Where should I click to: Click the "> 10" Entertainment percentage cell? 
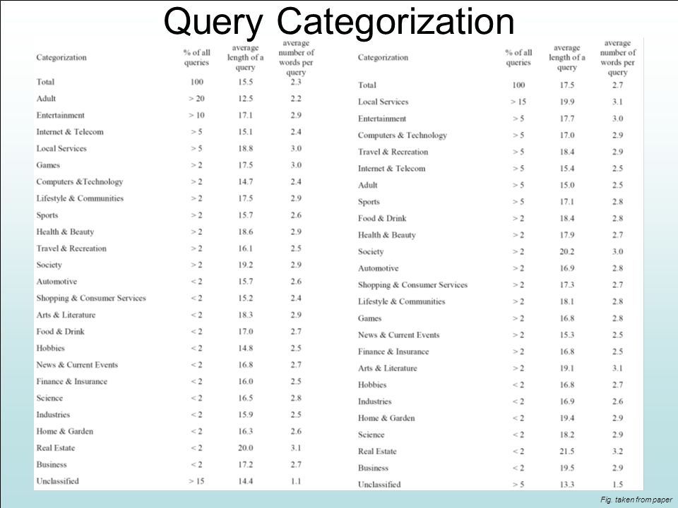click(197, 115)
